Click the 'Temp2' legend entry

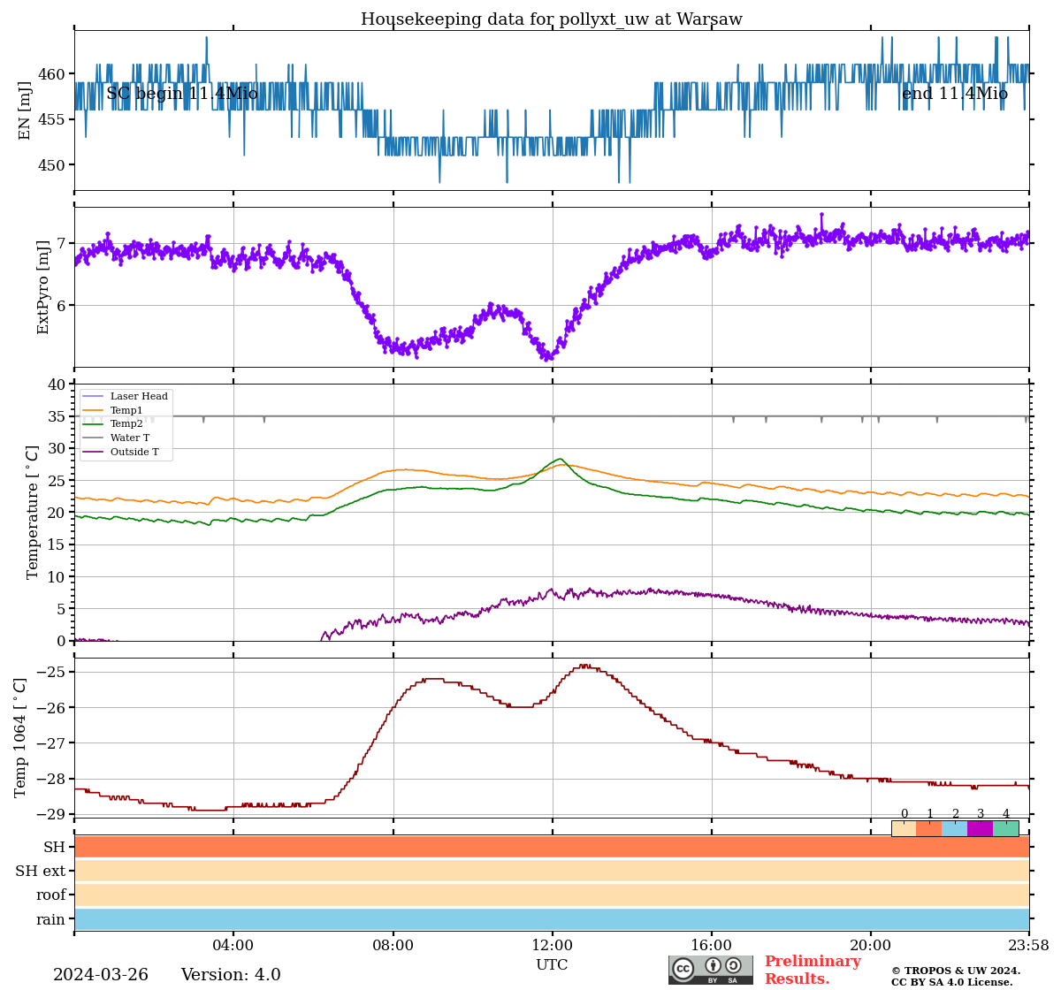pyautogui.click(x=112, y=424)
